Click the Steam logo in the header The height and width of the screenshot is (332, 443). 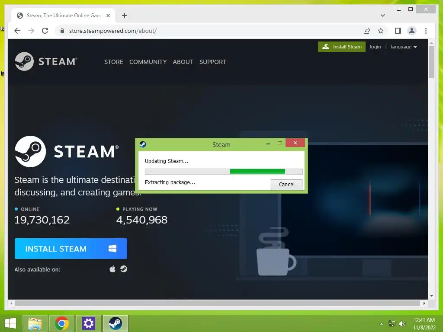point(46,61)
